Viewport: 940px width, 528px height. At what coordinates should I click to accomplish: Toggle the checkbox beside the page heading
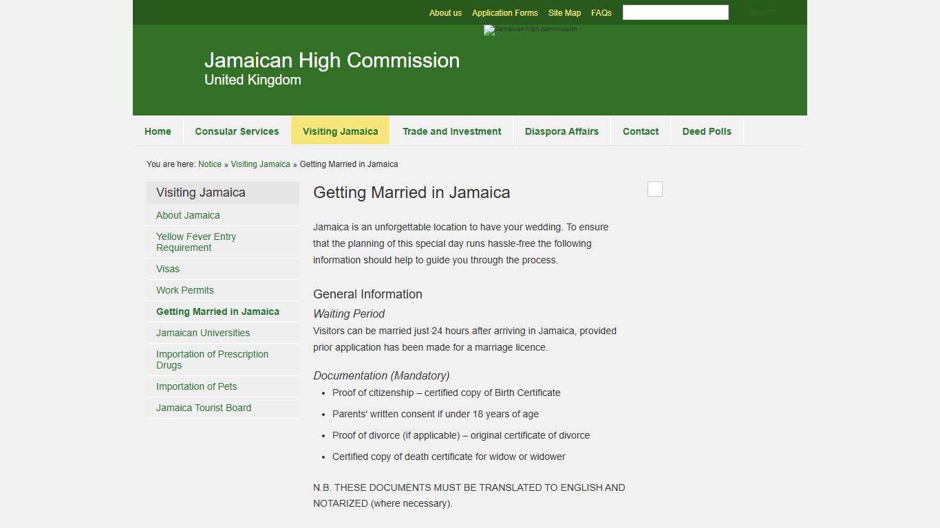pyautogui.click(x=654, y=188)
